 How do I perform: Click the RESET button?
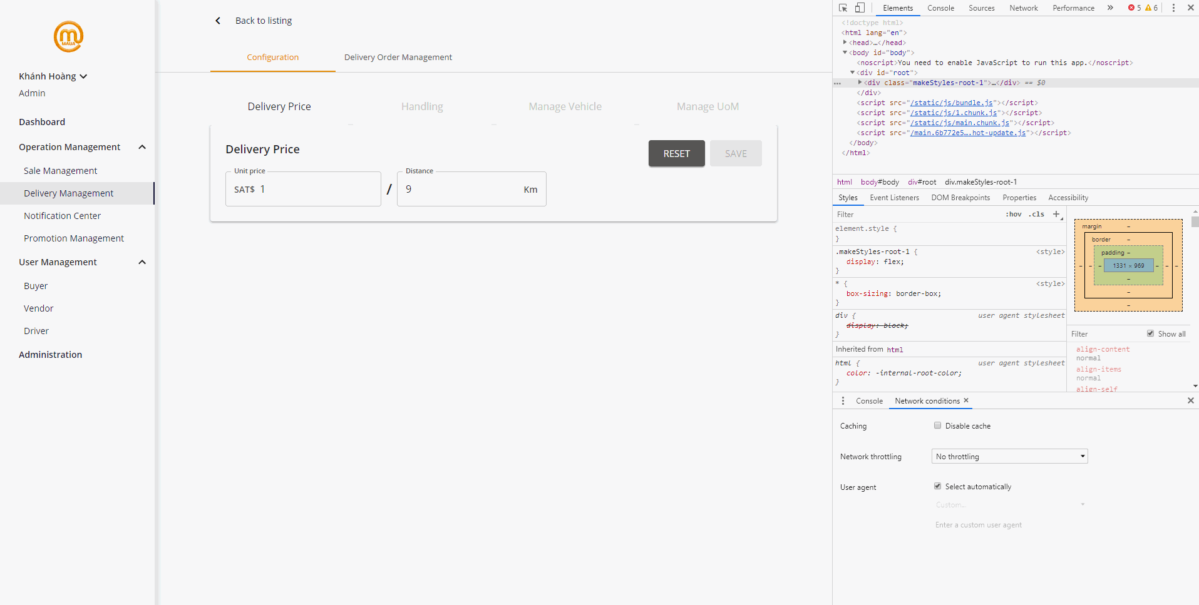click(677, 153)
